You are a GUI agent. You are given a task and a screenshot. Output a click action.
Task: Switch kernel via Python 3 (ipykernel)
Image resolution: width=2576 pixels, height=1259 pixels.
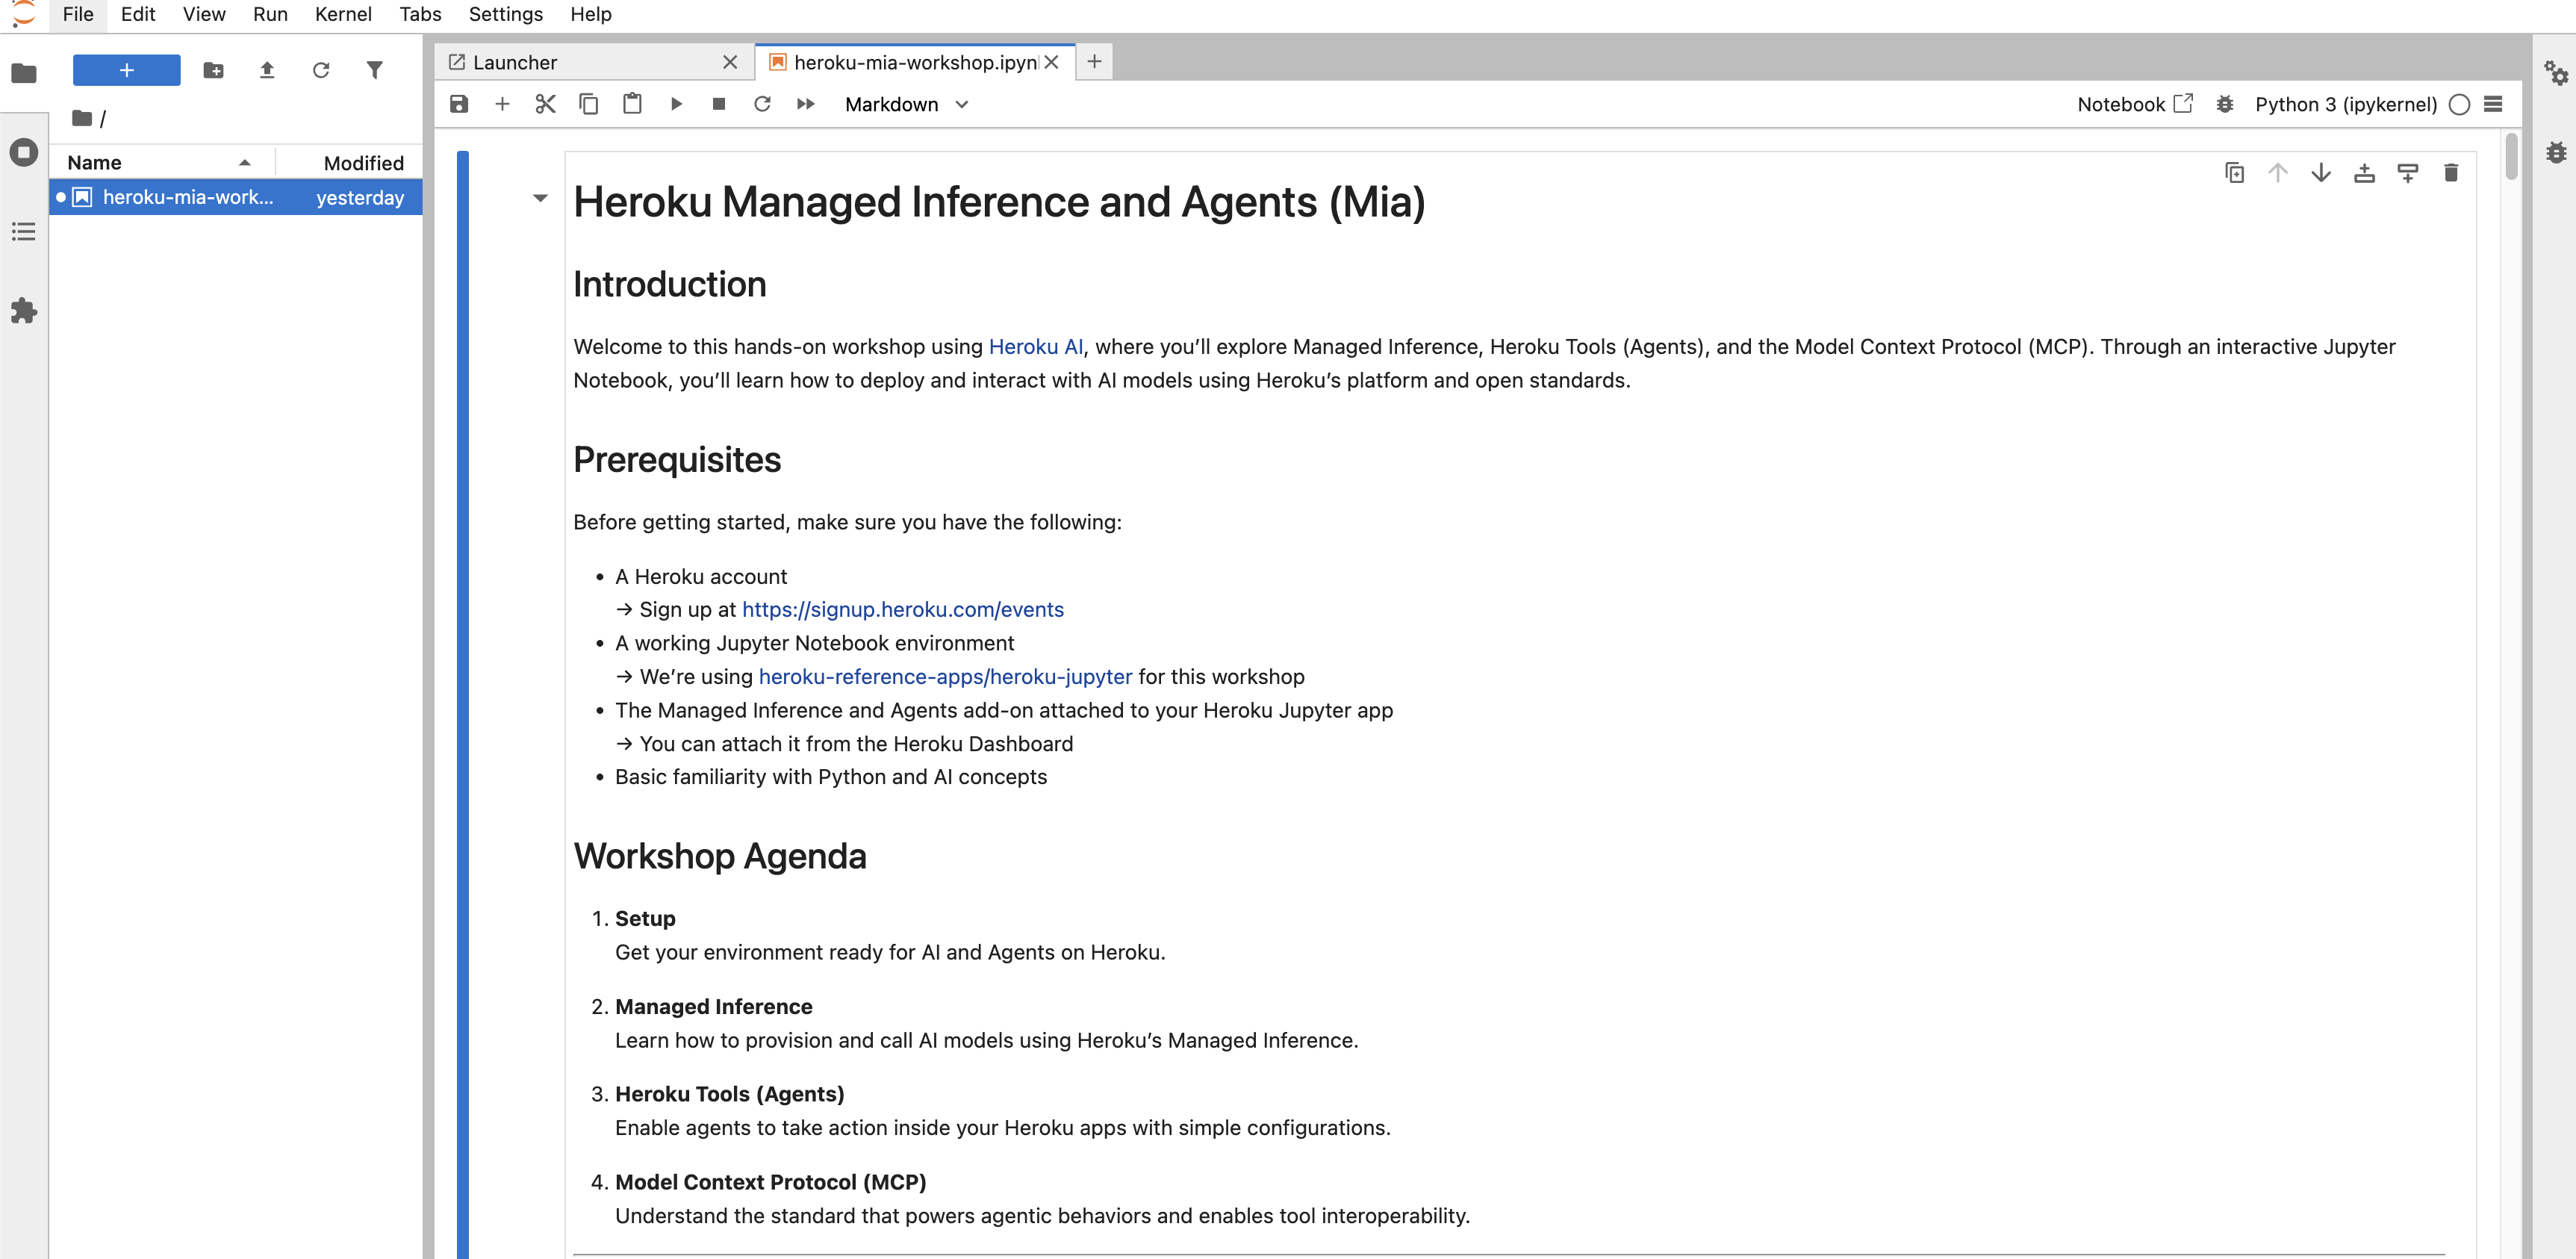[2345, 104]
